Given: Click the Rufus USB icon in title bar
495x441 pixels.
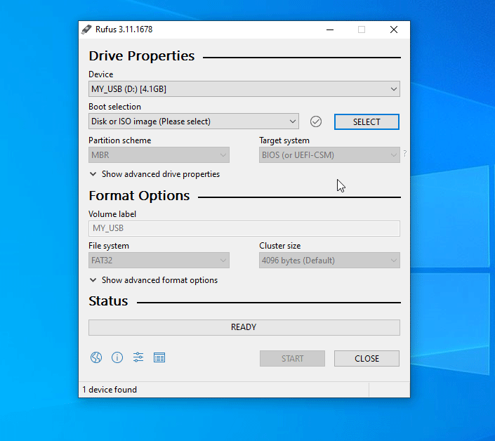Looking at the screenshot, I should 86,29.
